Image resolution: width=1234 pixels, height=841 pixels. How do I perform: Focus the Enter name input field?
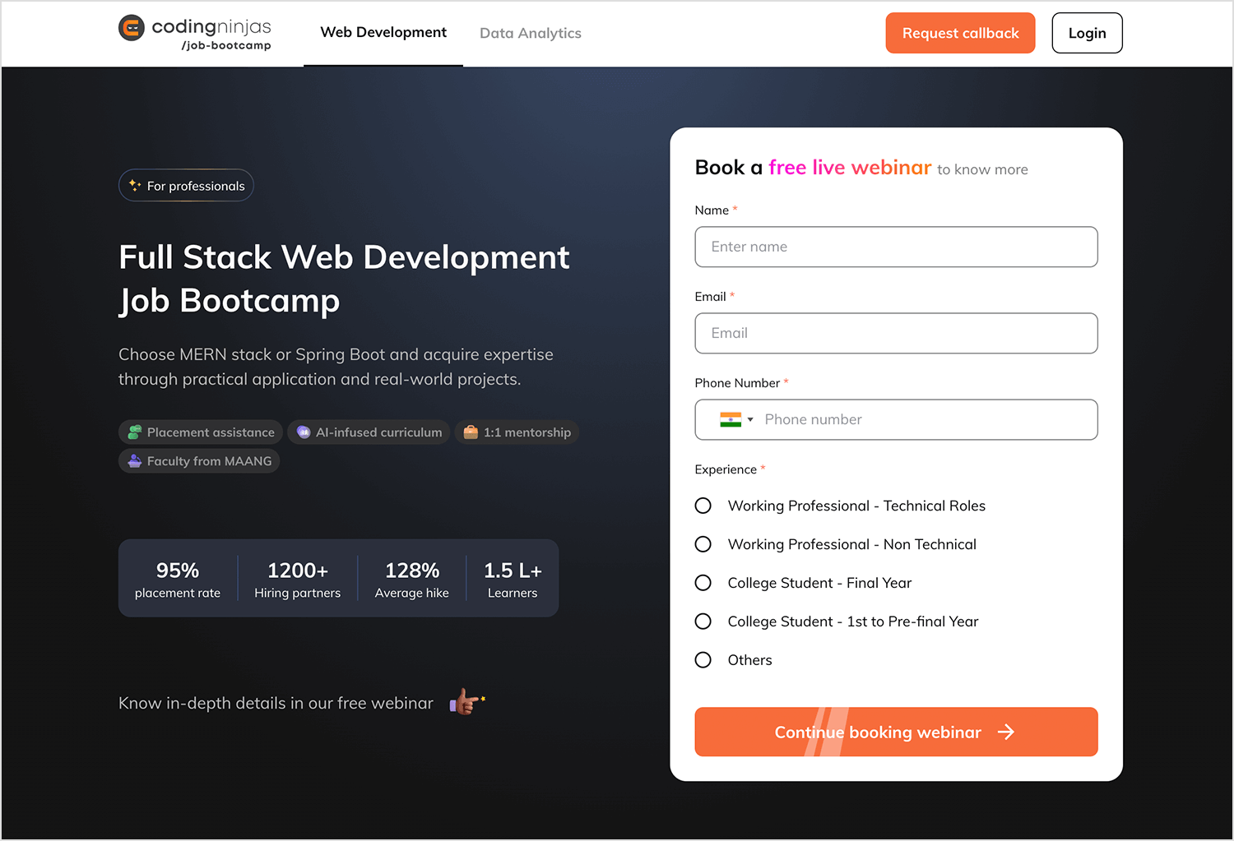pos(896,247)
